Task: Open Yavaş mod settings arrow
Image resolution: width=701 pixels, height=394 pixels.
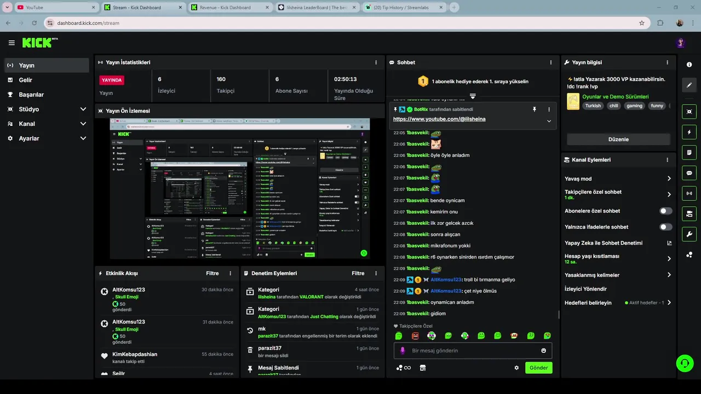Action: (x=669, y=178)
